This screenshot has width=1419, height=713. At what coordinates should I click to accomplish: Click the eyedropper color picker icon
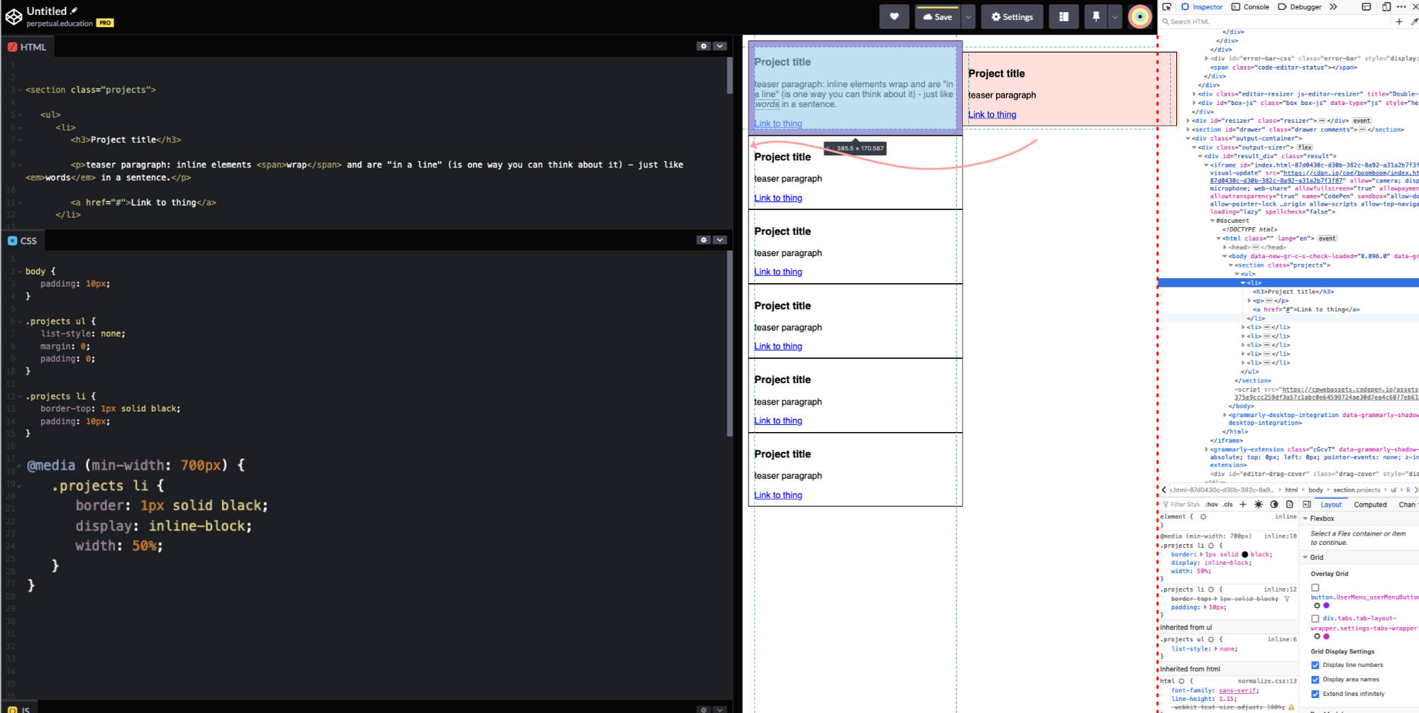pyautogui.click(x=1414, y=22)
